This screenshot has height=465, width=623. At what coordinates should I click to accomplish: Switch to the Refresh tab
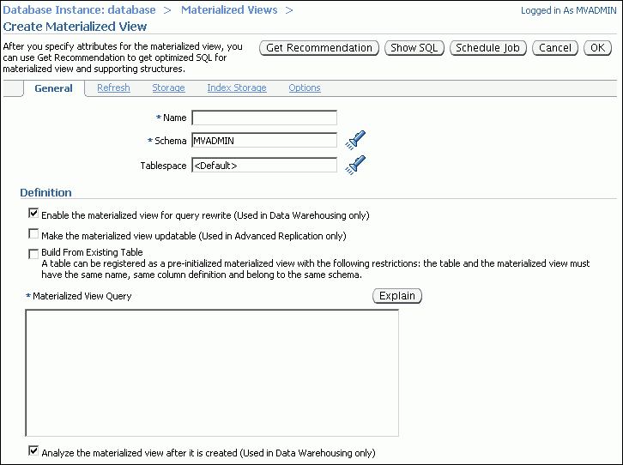coord(113,88)
